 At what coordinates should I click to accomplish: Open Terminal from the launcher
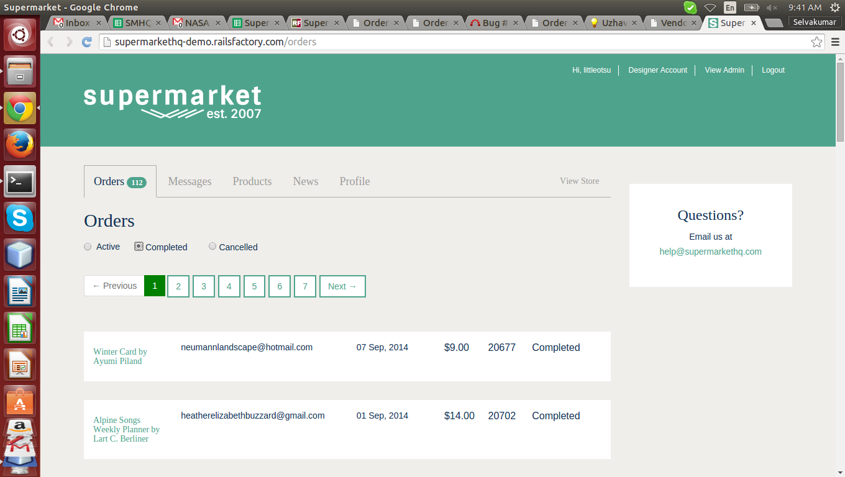pyautogui.click(x=20, y=182)
